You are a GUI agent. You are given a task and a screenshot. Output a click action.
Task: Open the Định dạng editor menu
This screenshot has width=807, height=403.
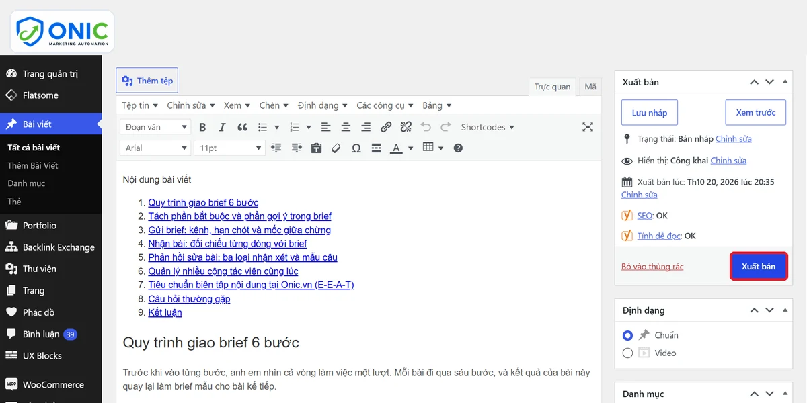click(323, 105)
